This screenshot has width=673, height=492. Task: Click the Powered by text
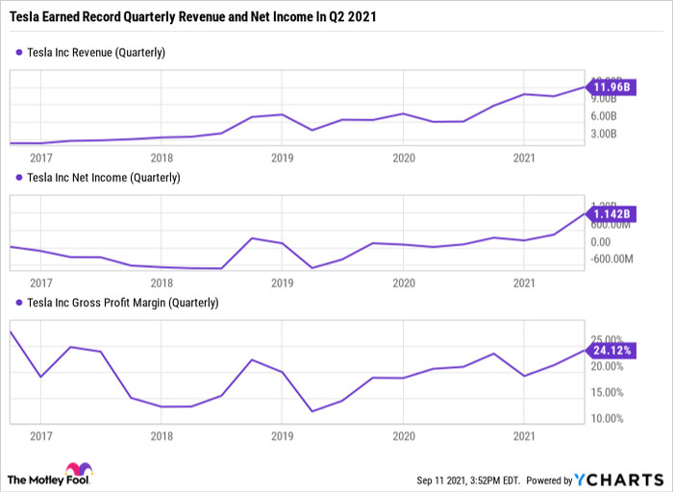point(549,480)
